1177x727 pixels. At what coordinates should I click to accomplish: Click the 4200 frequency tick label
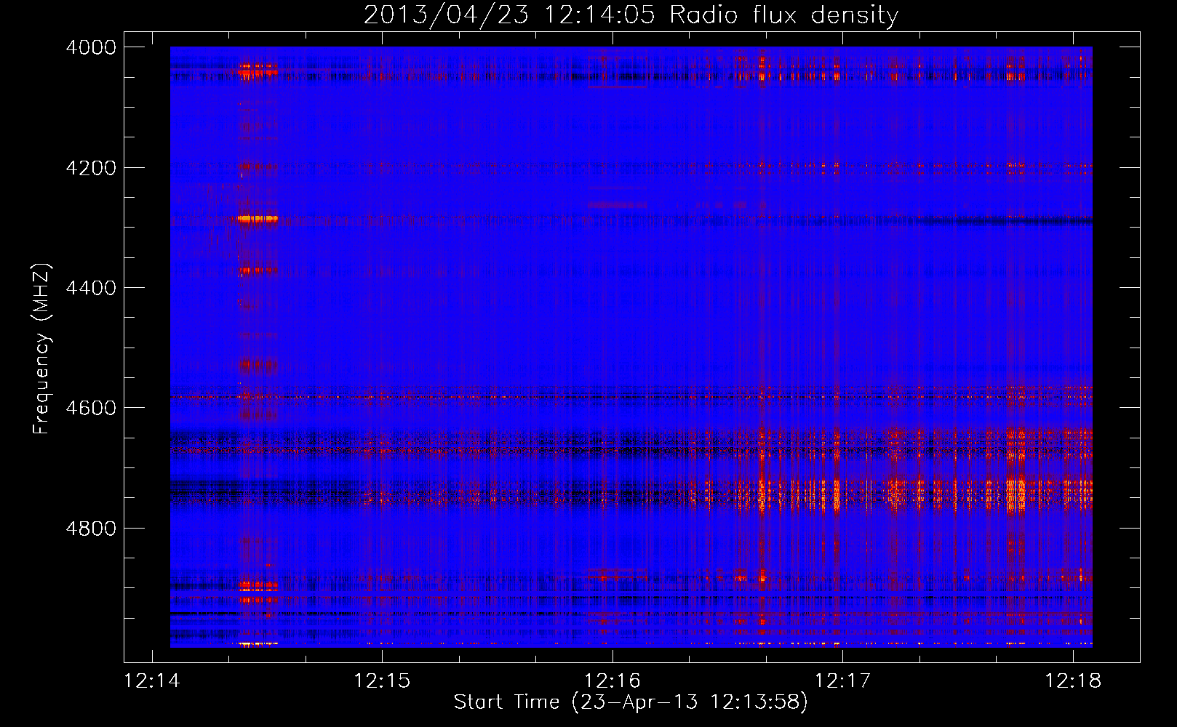(91, 168)
